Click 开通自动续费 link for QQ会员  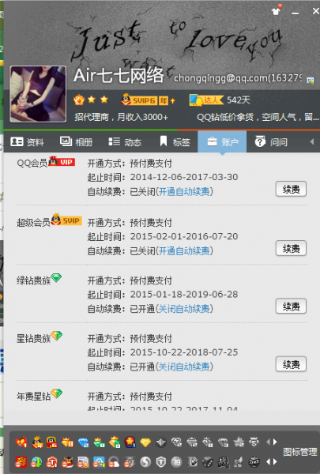point(184,192)
